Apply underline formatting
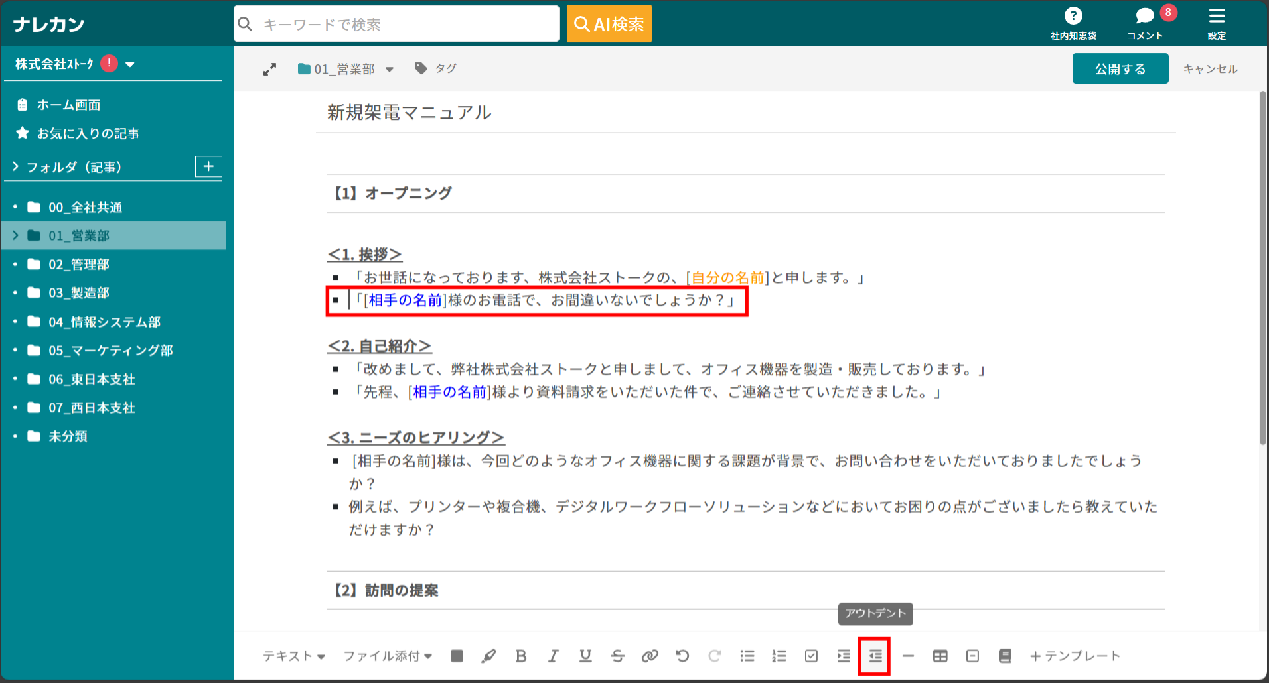Screen dimensions: 1269x683 pos(585,656)
